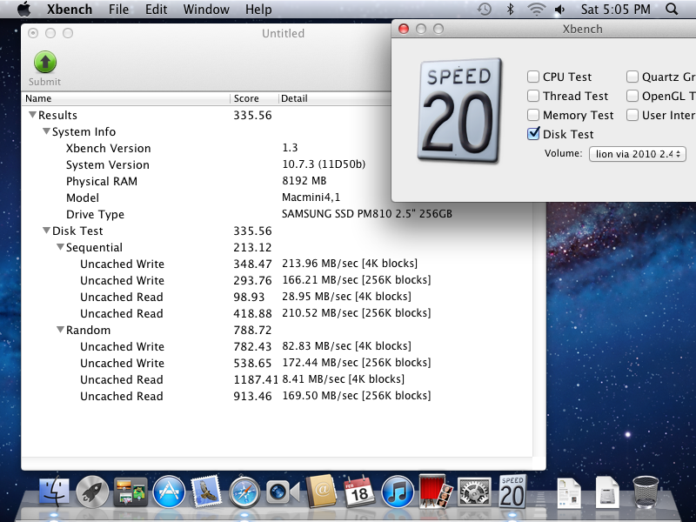The width and height of the screenshot is (696, 522).
Task: Collapse the Disk Test section
Action: click(46, 231)
